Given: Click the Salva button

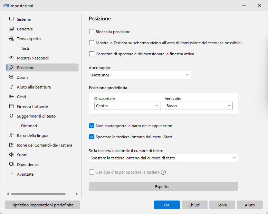Looking at the screenshot, I should click(222, 205).
